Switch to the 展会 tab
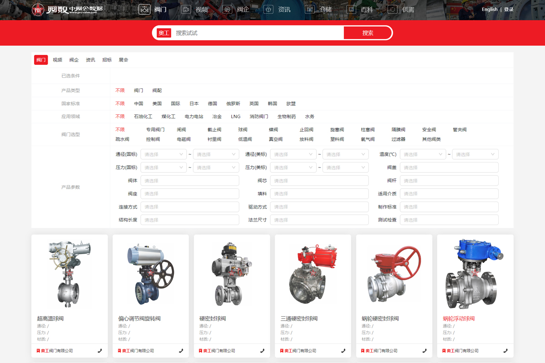545x363 pixels. pos(124,60)
